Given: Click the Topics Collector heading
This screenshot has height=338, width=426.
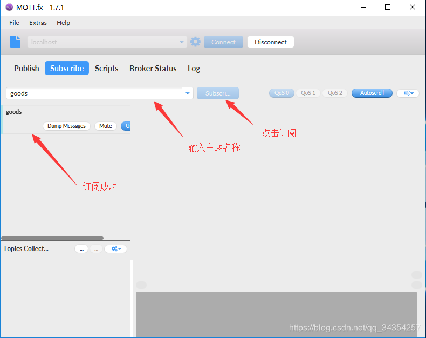Looking at the screenshot, I should pos(26,248).
